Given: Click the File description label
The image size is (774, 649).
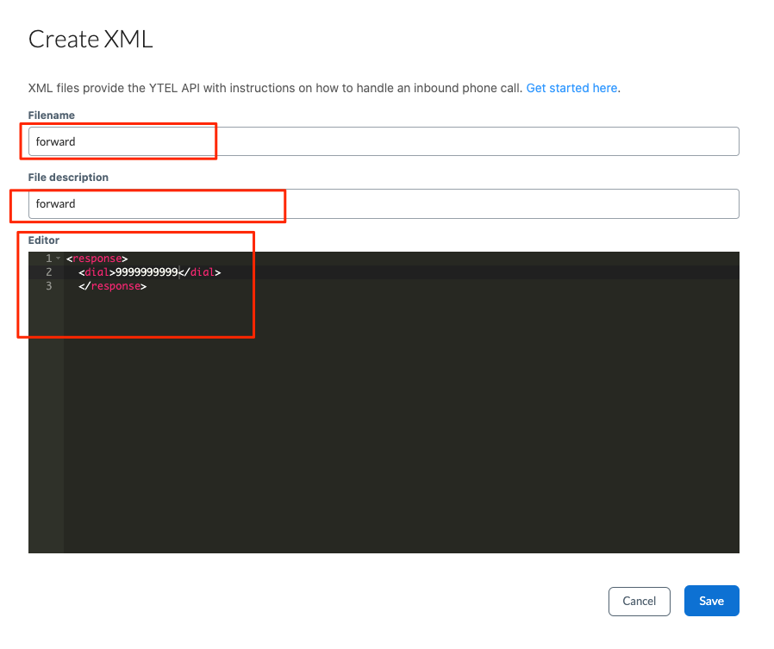Looking at the screenshot, I should click(x=68, y=178).
